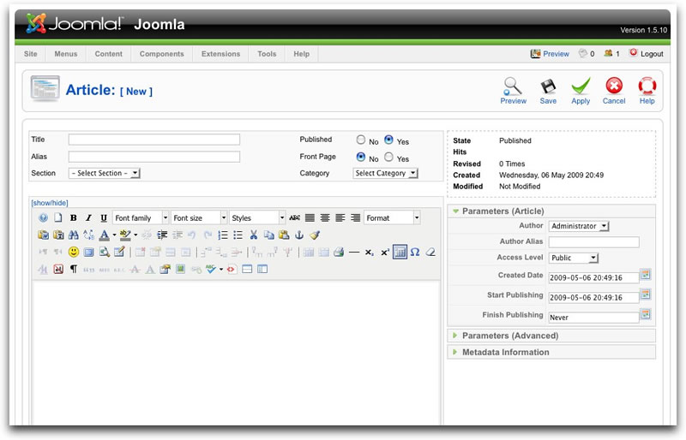Set Published to Yes
Screen dimensions: 686x440
pyautogui.click(x=388, y=140)
